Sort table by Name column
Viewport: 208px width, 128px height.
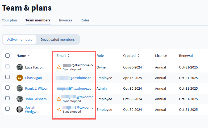[x=21, y=56]
